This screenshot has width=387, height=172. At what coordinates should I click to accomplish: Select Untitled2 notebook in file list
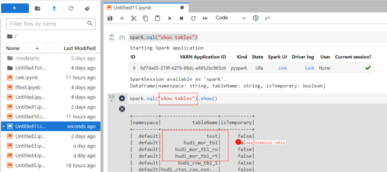pyautogui.click(x=50, y=136)
